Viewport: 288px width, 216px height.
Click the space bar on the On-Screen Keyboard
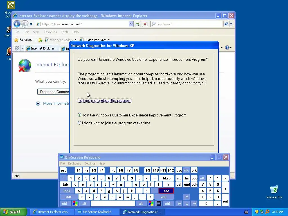pyautogui.click(x=113, y=204)
